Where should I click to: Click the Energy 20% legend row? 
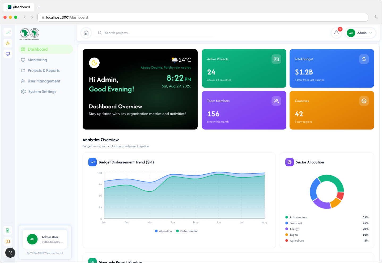pos(327,229)
